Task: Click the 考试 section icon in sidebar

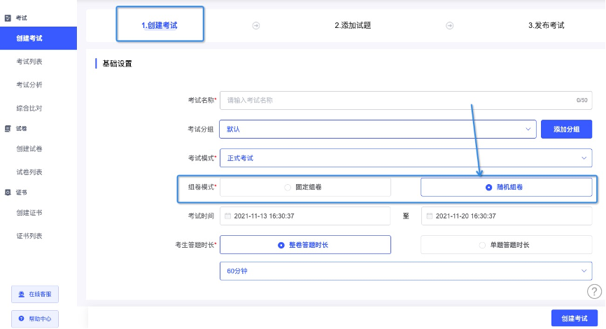Action: (8, 18)
